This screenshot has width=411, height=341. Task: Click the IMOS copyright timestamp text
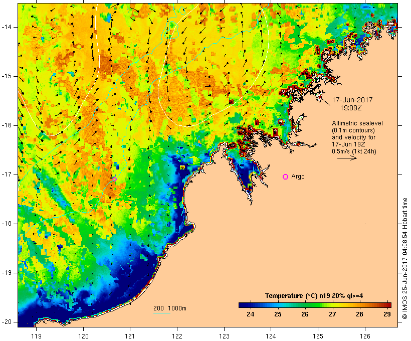pyautogui.click(x=405, y=258)
